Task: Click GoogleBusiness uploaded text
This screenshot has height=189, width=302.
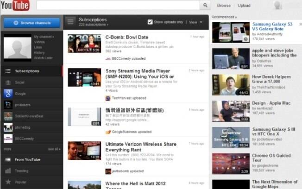Action: click(132, 132)
